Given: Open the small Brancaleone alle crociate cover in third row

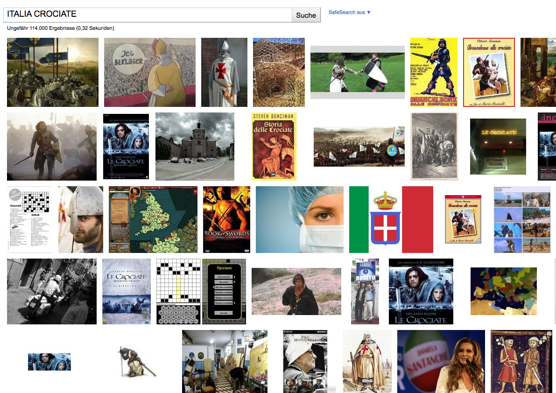Looking at the screenshot, I should click(x=463, y=219).
